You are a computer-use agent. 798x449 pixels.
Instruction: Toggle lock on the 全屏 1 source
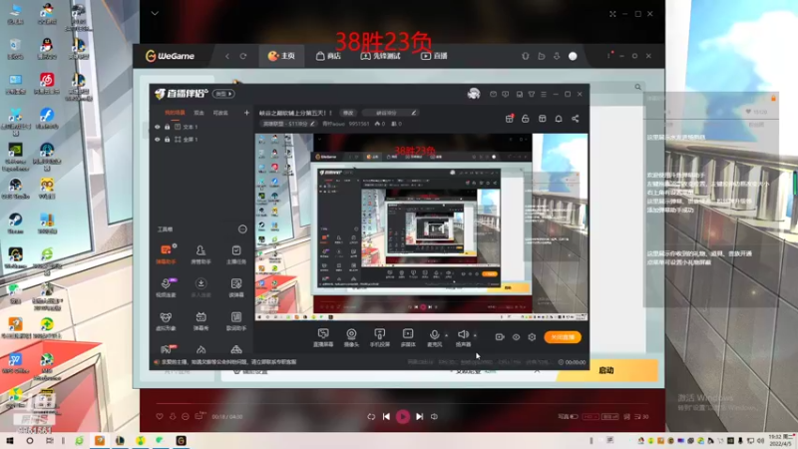(x=167, y=139)
